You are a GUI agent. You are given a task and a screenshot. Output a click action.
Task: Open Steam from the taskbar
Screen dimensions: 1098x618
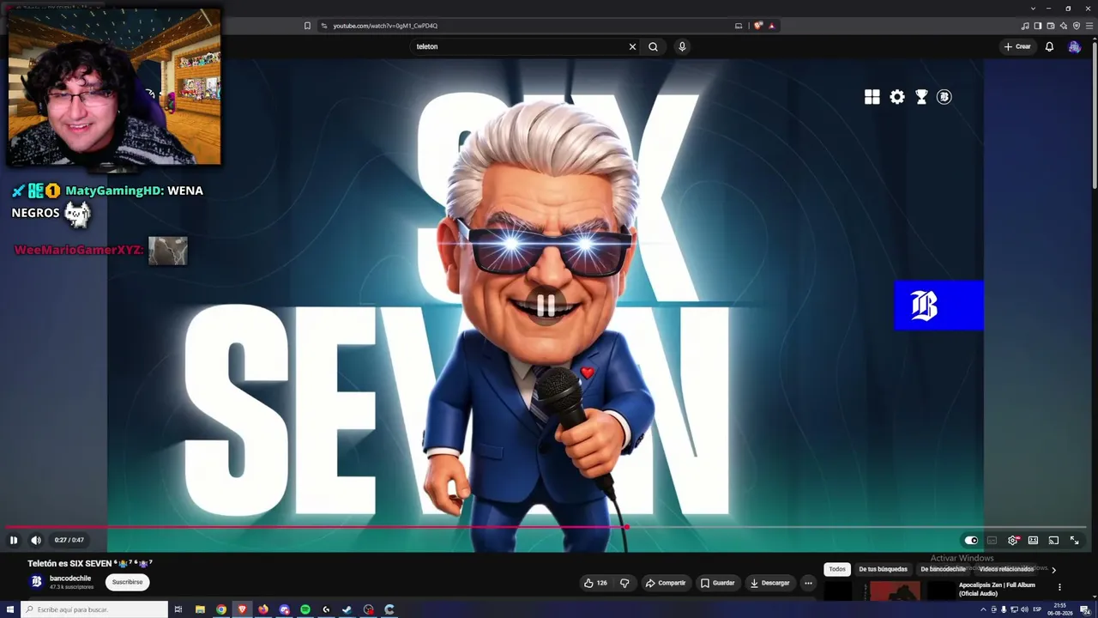[x=347, y=609]
